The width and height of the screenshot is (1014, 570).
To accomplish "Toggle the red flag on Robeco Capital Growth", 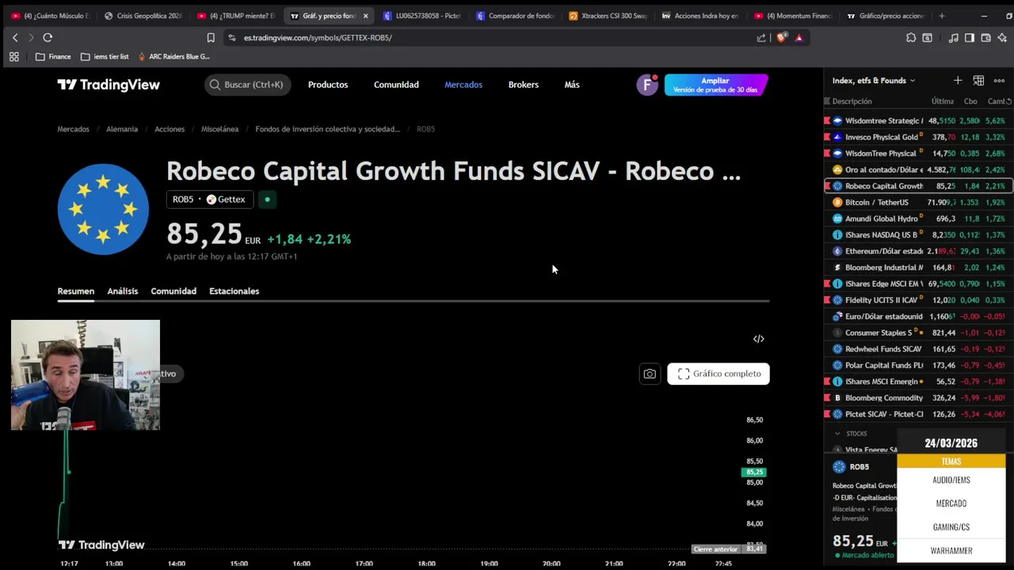I will [x=827, y=186].
